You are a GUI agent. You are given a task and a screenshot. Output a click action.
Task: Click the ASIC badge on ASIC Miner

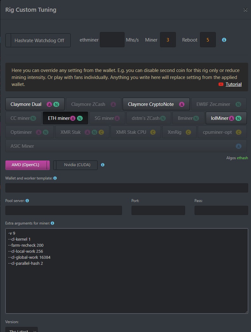(x=239, y=146)
